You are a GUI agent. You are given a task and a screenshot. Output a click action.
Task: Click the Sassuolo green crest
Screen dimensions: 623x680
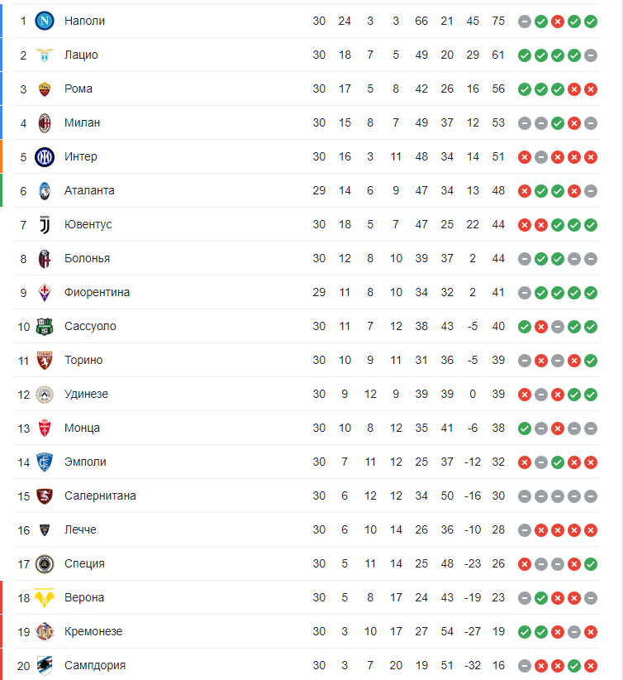coord(45,326)
